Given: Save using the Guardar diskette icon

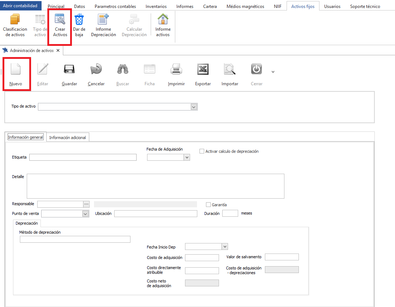Looking at the screenshot, I should [x=69, y=69].
